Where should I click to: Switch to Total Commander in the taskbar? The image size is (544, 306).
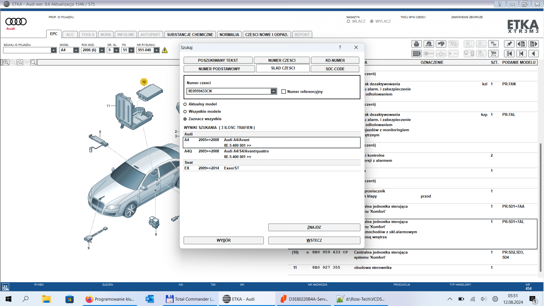pyautogui.click(x=190, y=299)
